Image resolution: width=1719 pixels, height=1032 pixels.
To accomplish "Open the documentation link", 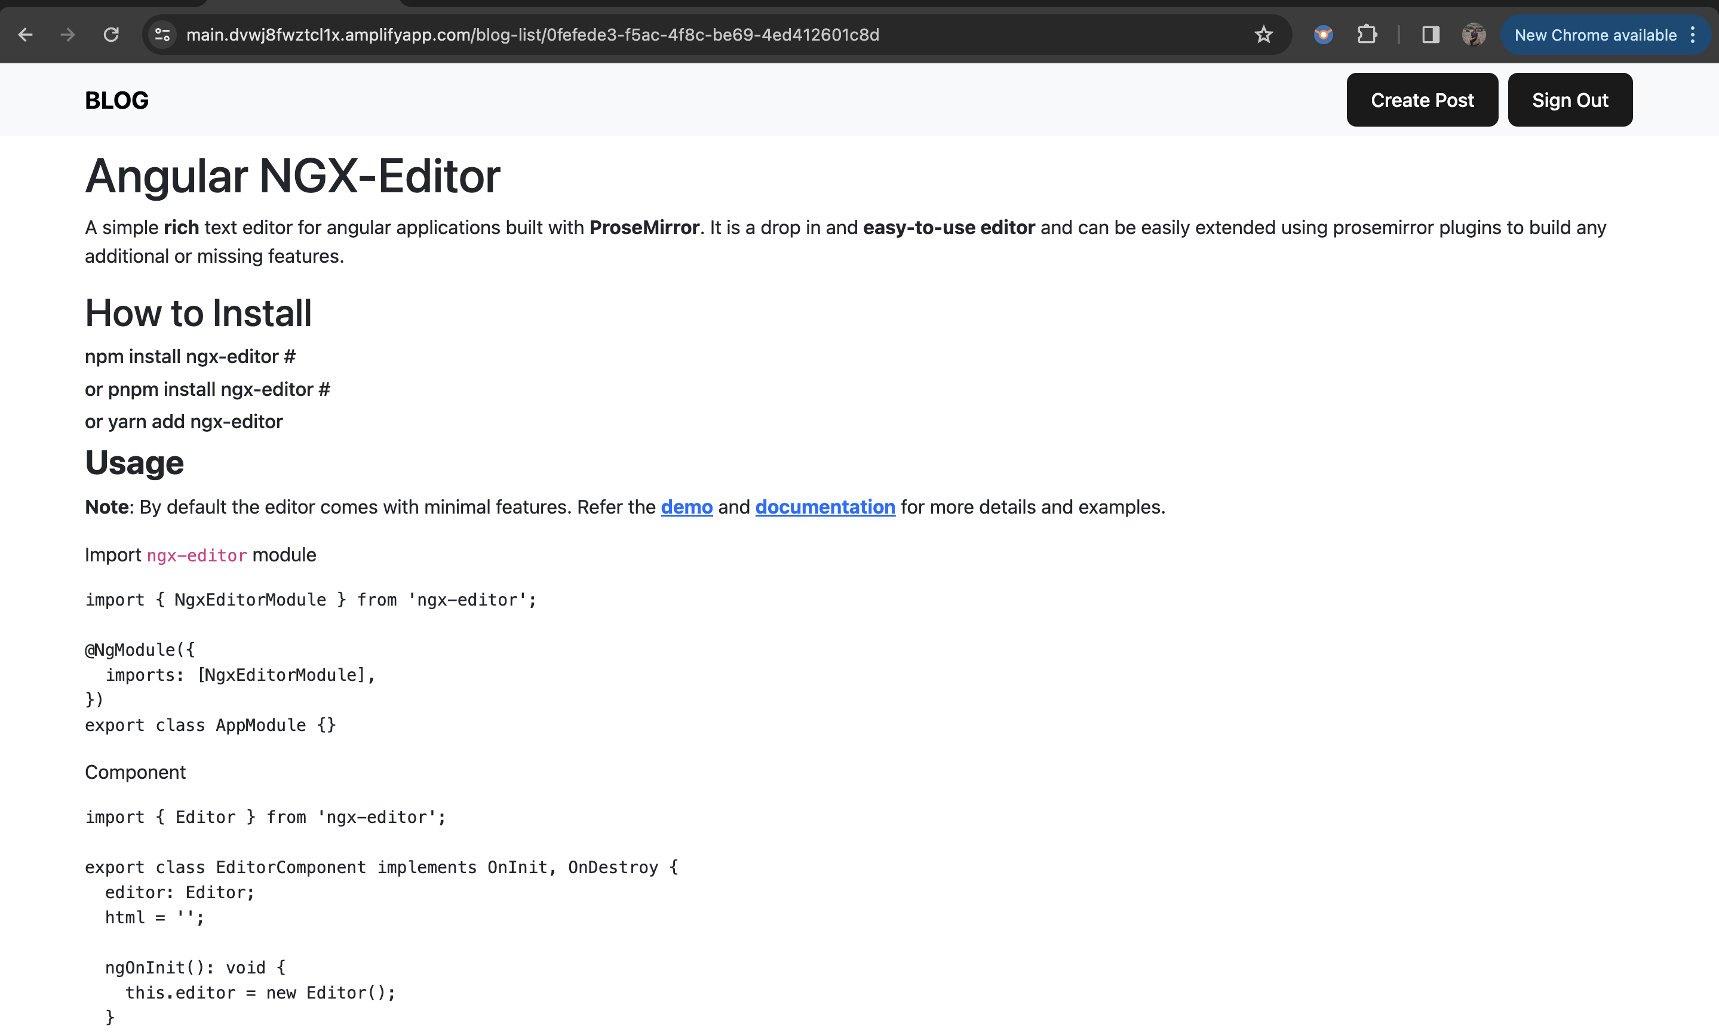I will [825, 507].
